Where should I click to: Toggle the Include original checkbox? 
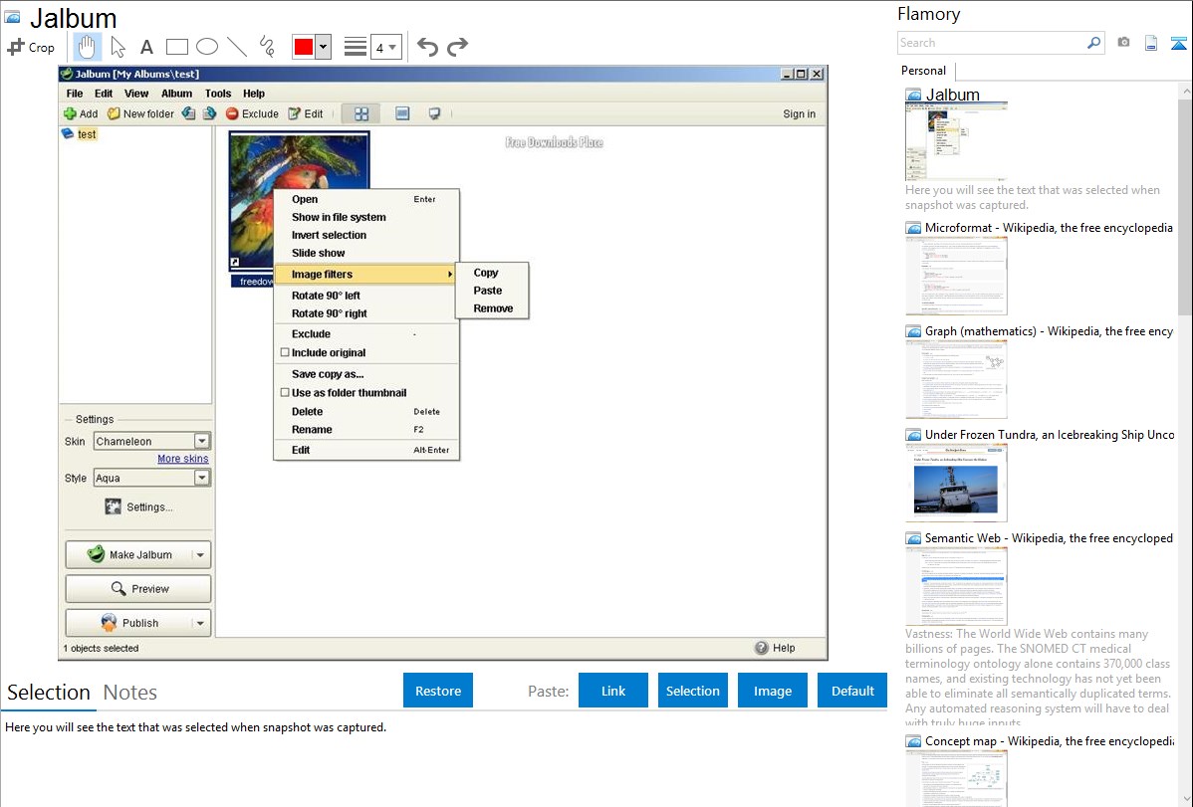point(286,353)
